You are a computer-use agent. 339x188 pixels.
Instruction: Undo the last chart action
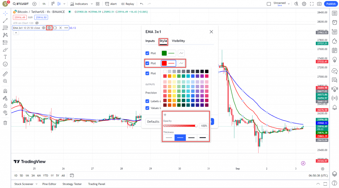[x=142, y=4]
